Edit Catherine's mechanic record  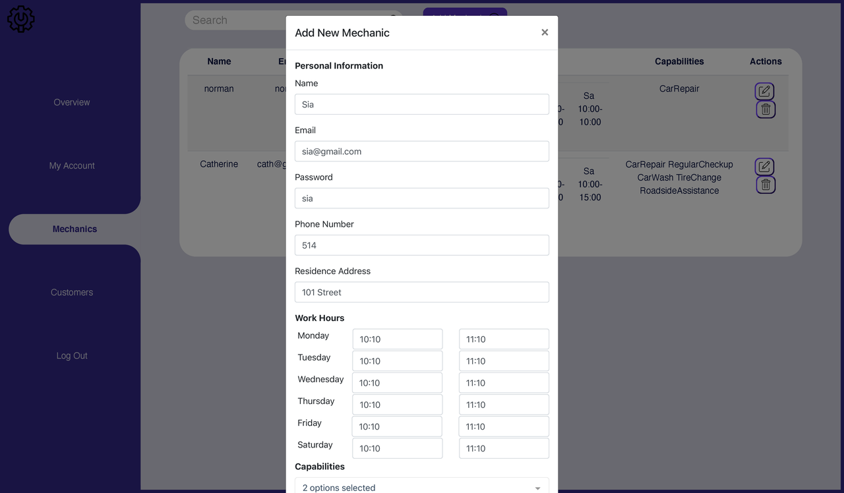click(765, 166)
